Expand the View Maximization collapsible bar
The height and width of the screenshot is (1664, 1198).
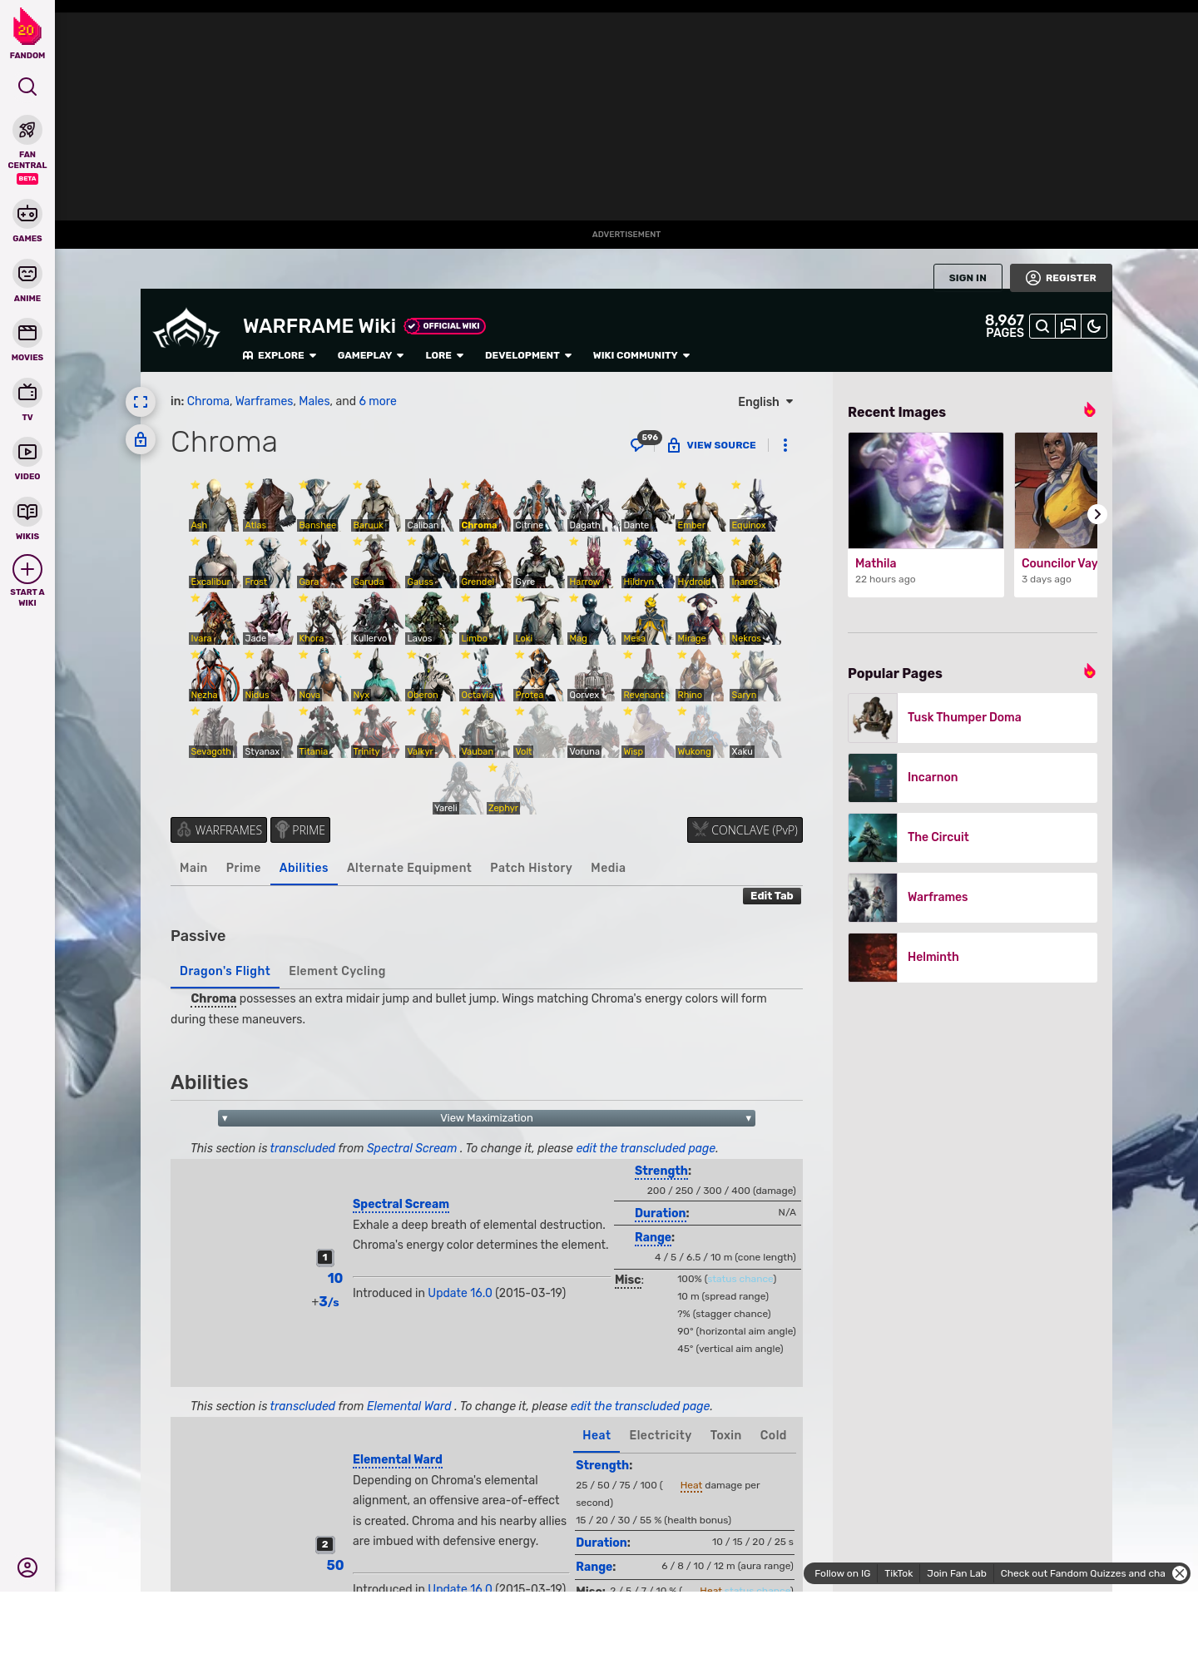coord(487,1118)
